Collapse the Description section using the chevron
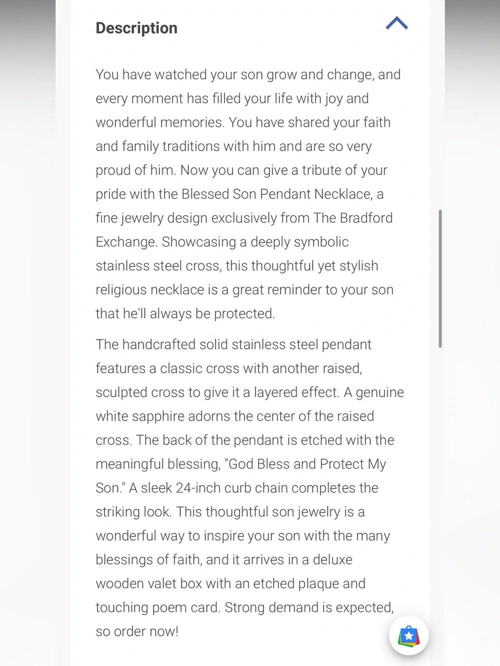Viewport: 500px width, 666px height. [397, 23]
